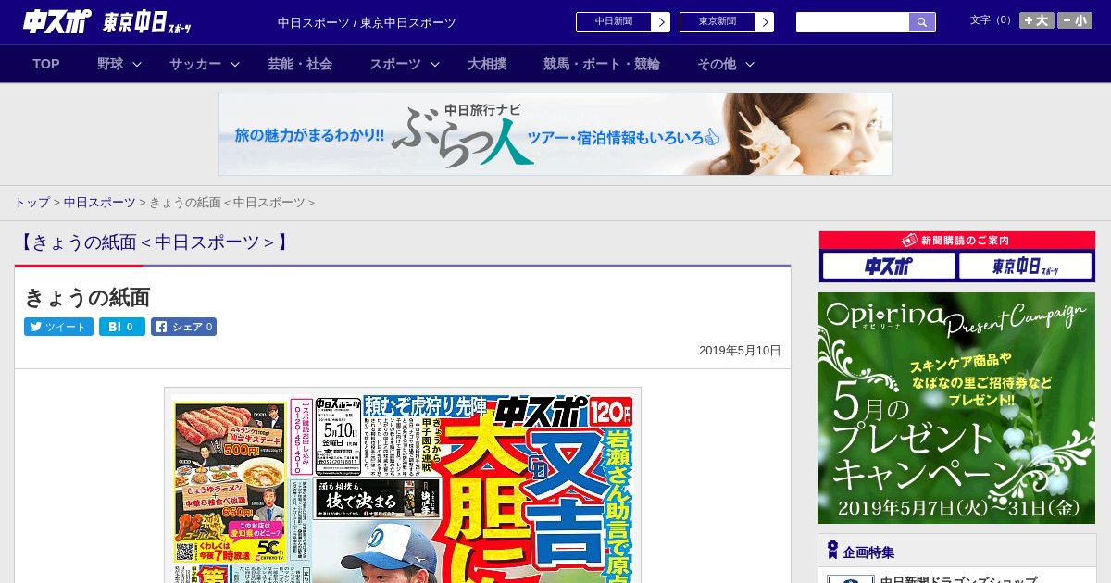The width and height of the screenshot is (1111, 583).
Task: Go to the TOP menu item
Action: click(46, 64)
